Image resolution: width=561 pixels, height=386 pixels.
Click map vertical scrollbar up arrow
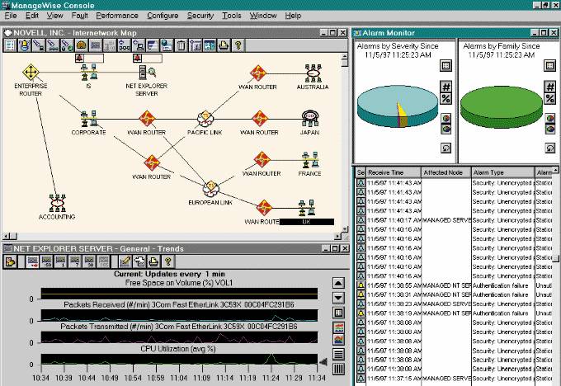pyautogui.click(x=345, y=57)
